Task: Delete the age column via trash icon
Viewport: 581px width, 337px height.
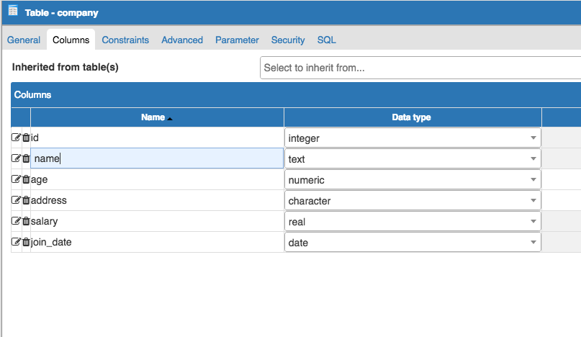Action: pyautogui.click(x=26, y=179)
